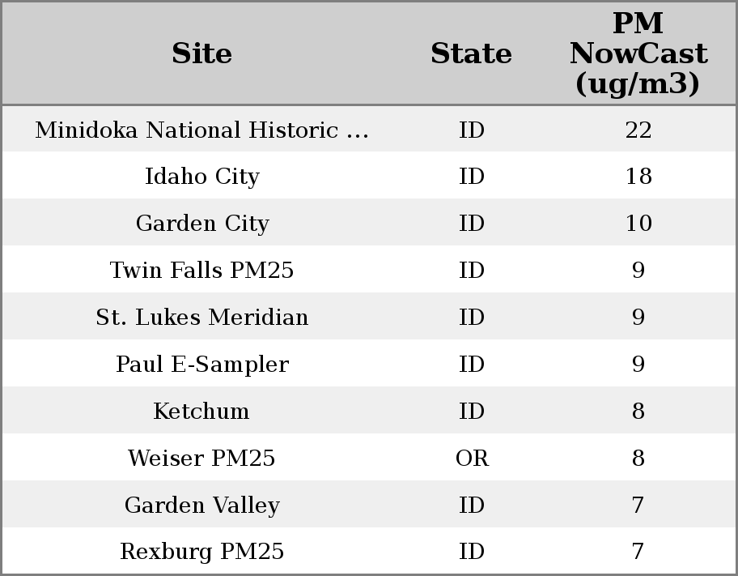Select the Garden City site name
Viewport: 738px width, 576px height.
point(201,224)
